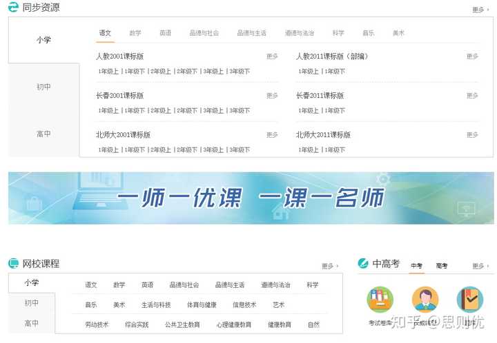Expand 更多 for 北师大2001课标版
The image size is (497, 343).
(272, 135)
